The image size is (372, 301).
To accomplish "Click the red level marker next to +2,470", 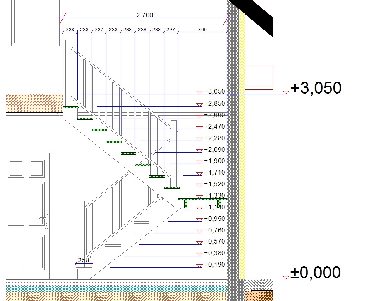I will 199,128.
